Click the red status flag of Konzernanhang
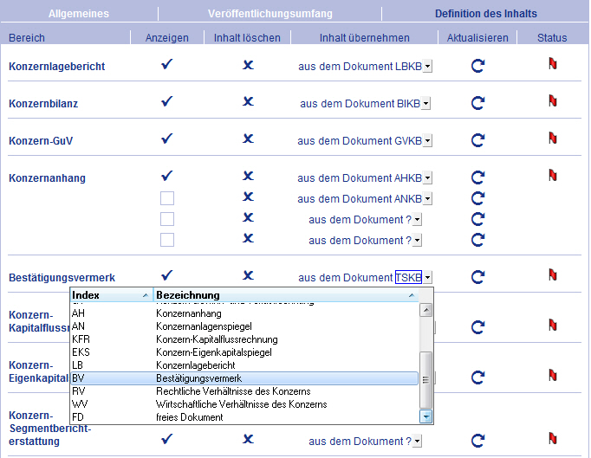Screen dimensions: 591x458 click(x=553, y=175)
